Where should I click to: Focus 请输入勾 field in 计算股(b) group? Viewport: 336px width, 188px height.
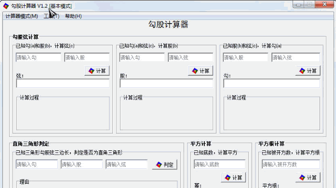tap(142, 57)
